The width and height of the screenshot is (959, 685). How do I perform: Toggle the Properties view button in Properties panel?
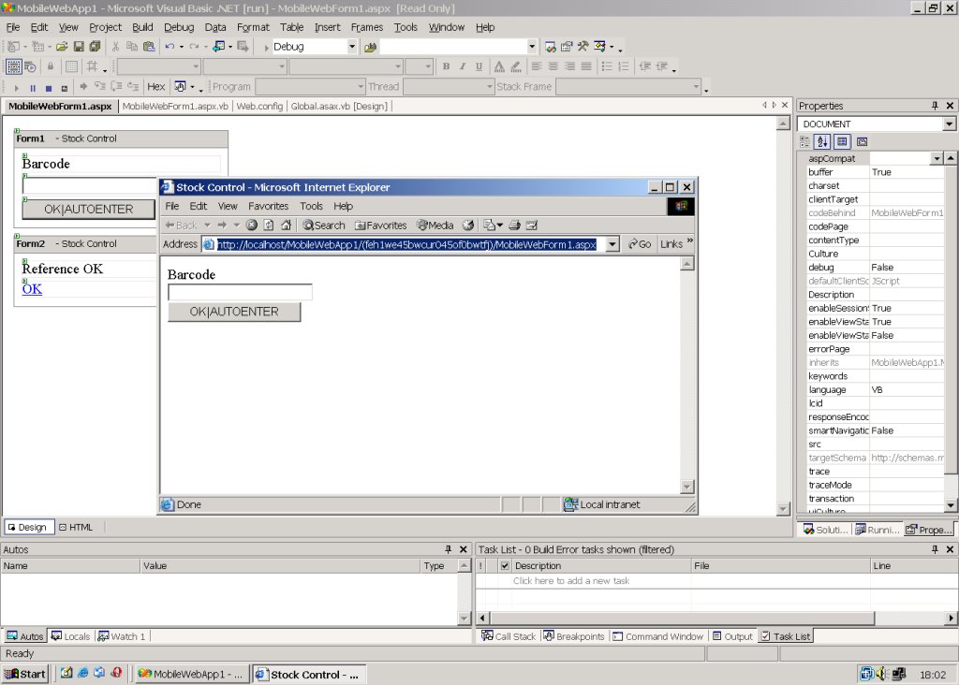coord(842,141)
